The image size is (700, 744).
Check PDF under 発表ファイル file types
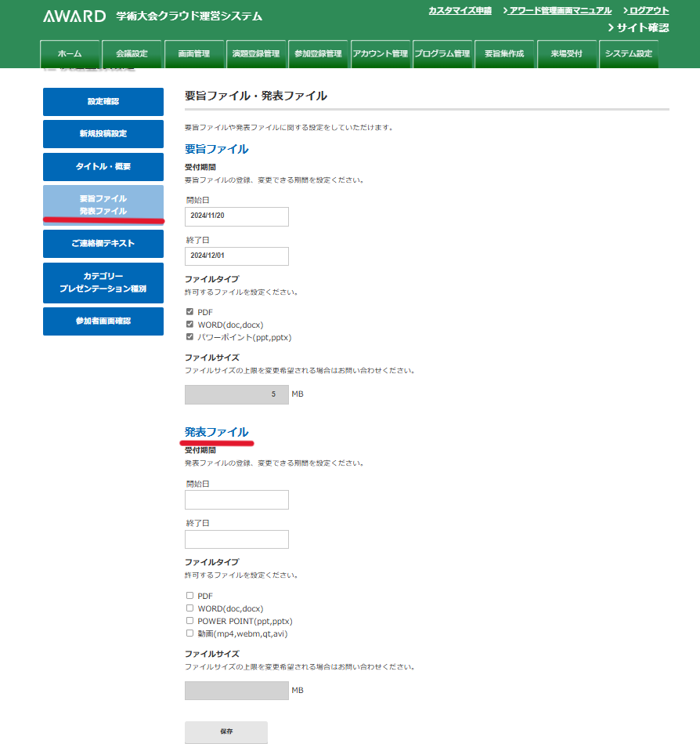pyautogui.click(x=189, y=596)
